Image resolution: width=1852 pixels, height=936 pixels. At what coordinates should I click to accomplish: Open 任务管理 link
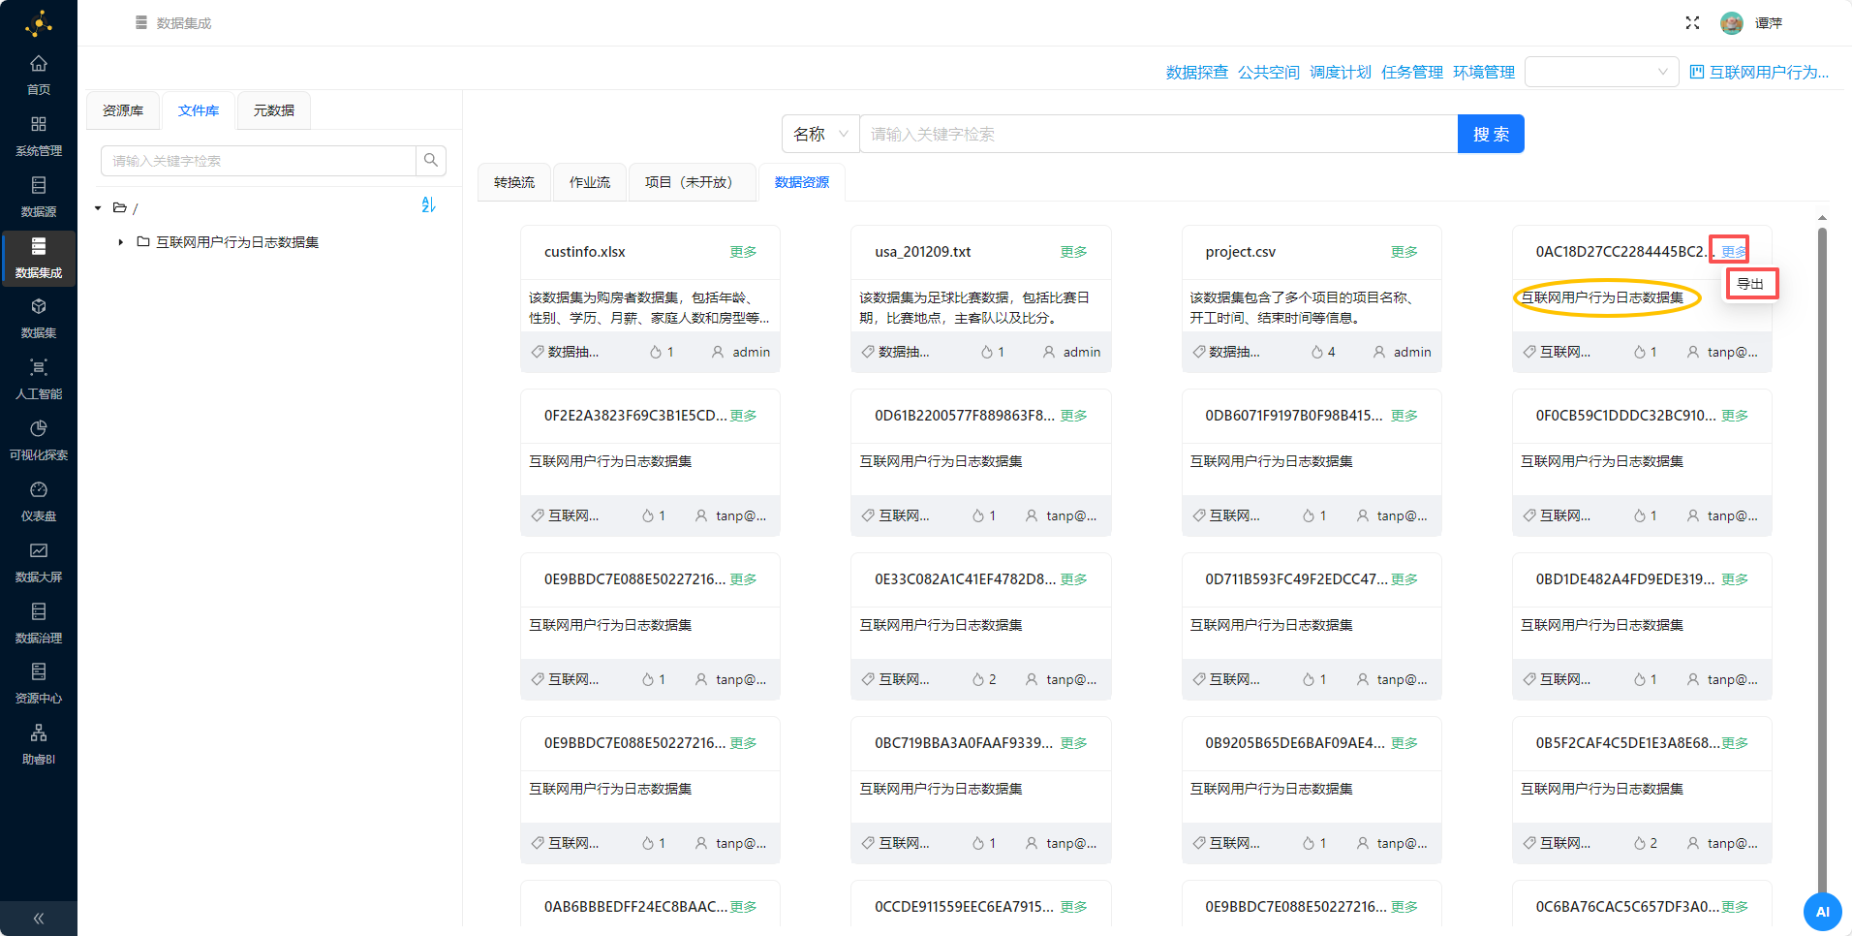pyautogui.click(x=1412, y=72)
